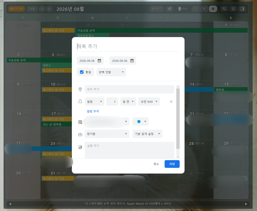Expand the 한가함 availability dropdown
The image size is (257, 211).
107,134
